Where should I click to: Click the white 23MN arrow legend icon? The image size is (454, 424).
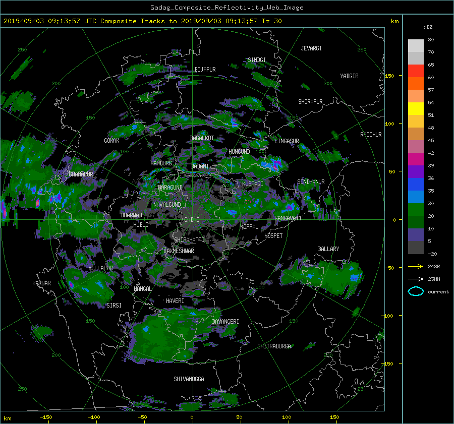(x=416, y=279)
